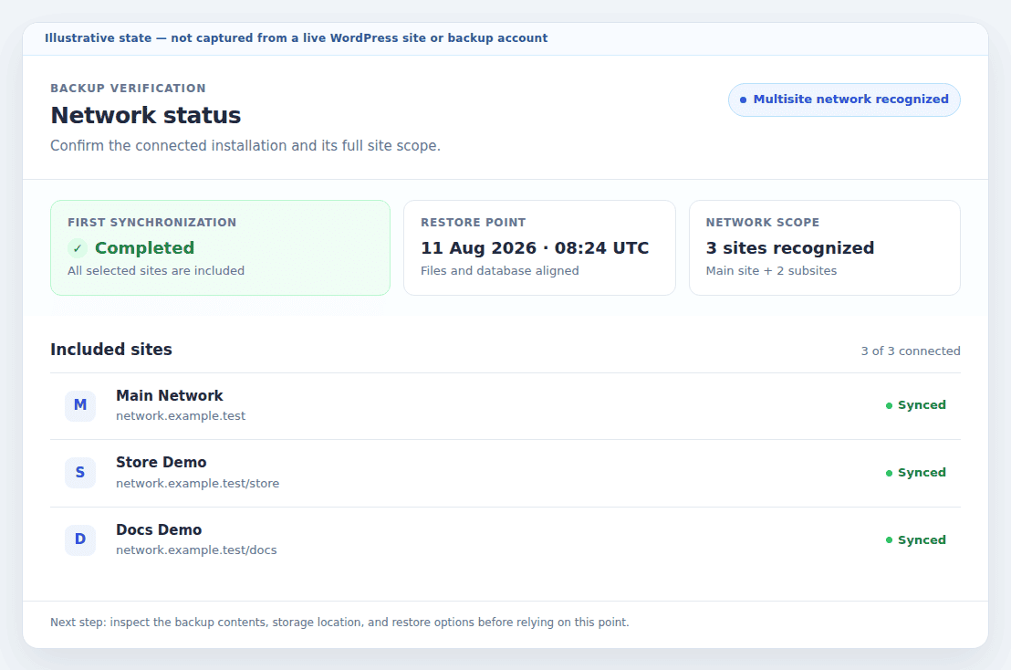Click the S avatar for Store Demo
The image size is (1011, 670).
pos(80,473)
